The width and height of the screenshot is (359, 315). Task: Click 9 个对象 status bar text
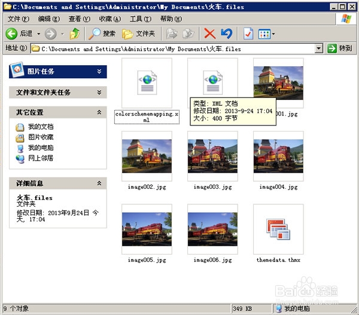[16, 308]
